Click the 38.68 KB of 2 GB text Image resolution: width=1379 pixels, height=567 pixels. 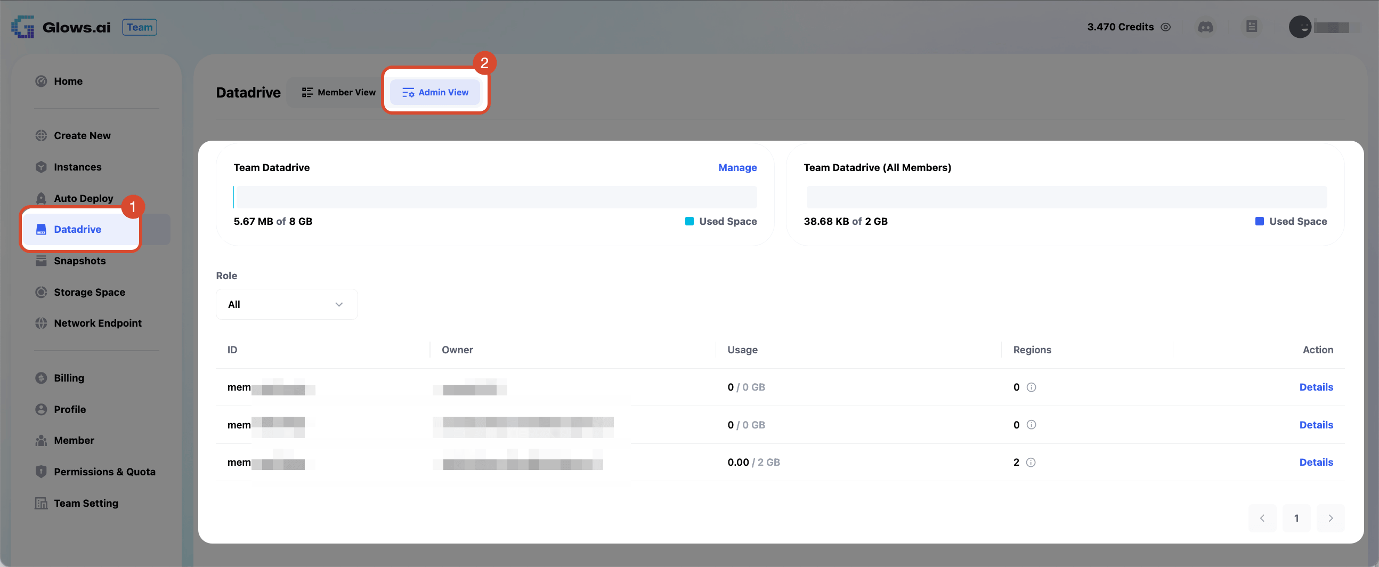[846, 221]
